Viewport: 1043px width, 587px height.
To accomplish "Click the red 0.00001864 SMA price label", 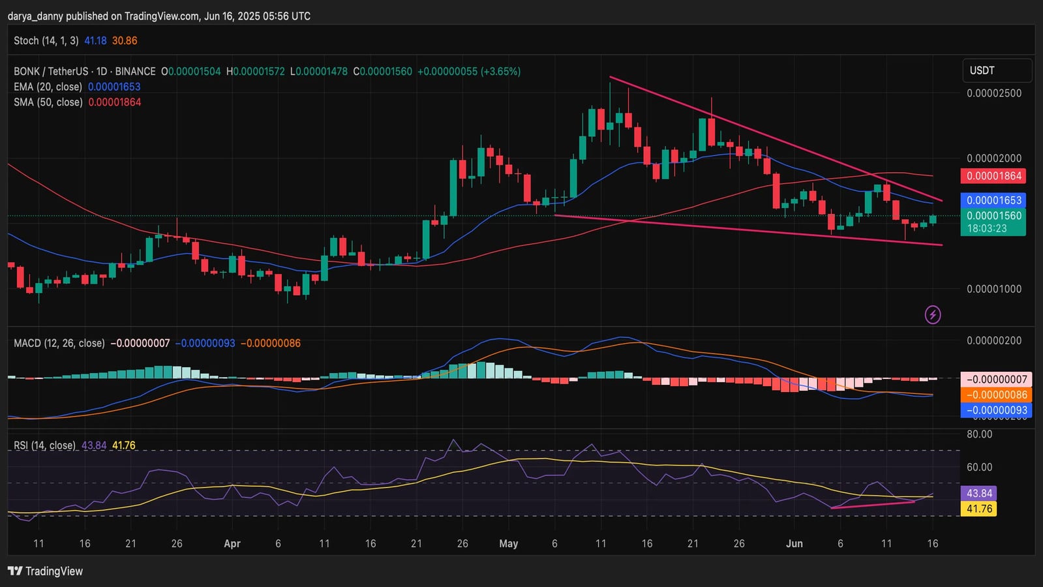I will click(x=993, y=176).
